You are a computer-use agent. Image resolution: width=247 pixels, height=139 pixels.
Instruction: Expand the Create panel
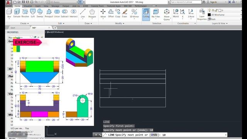pos(24,23)
